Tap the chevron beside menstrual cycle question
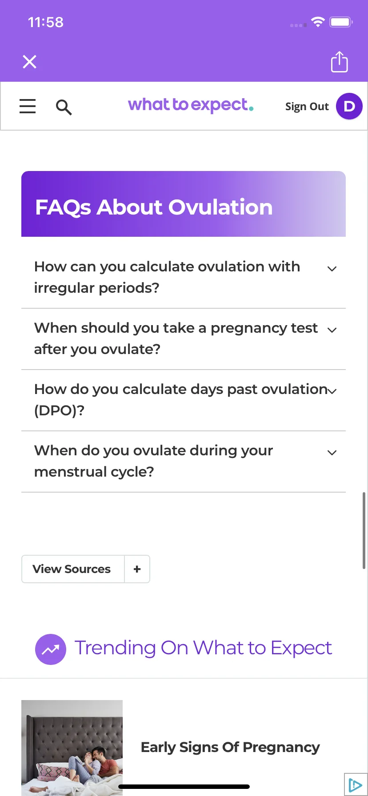368x796 pixels. [332, 453]
